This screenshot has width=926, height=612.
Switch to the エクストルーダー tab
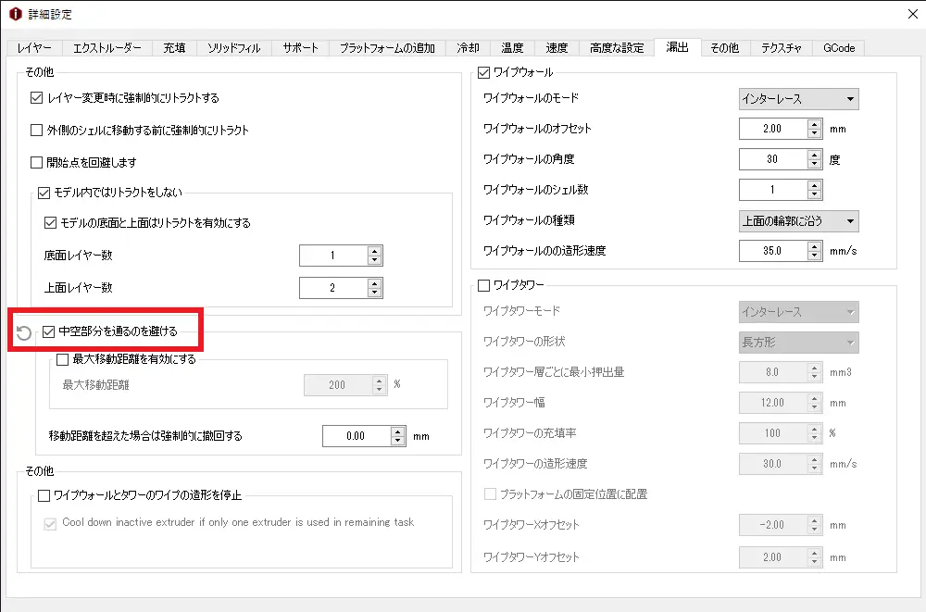click(107, 47)
